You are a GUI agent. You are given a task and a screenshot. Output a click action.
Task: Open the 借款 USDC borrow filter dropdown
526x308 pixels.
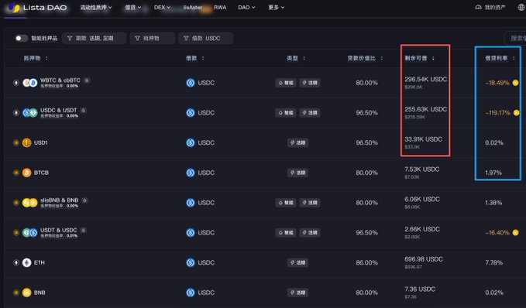tap(205, 38)
